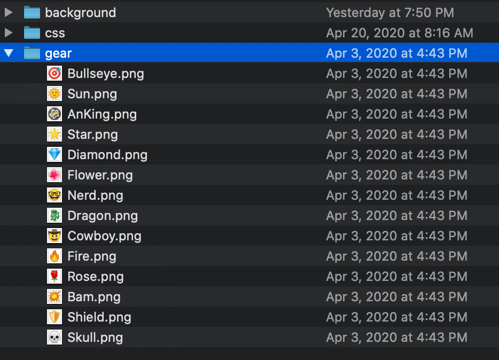Select the Rose.png file name

click(x=96, y=277)
